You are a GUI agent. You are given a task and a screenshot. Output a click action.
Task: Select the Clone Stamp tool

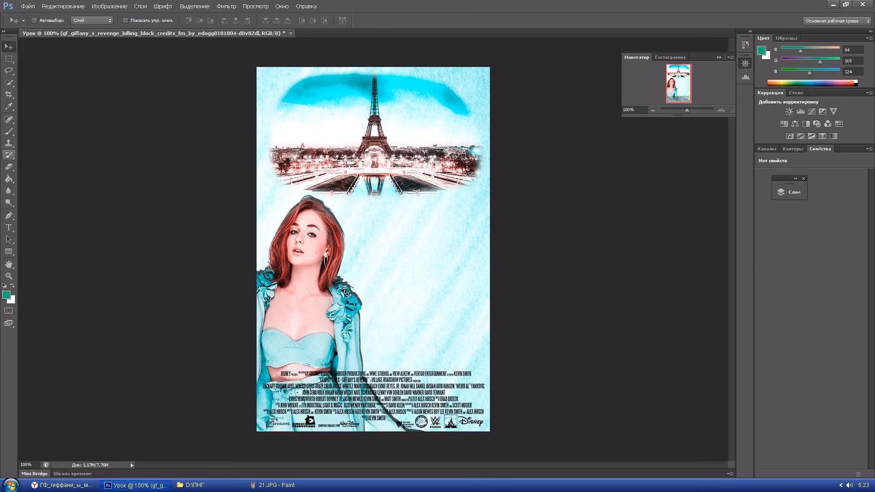(x=9, y=143)
